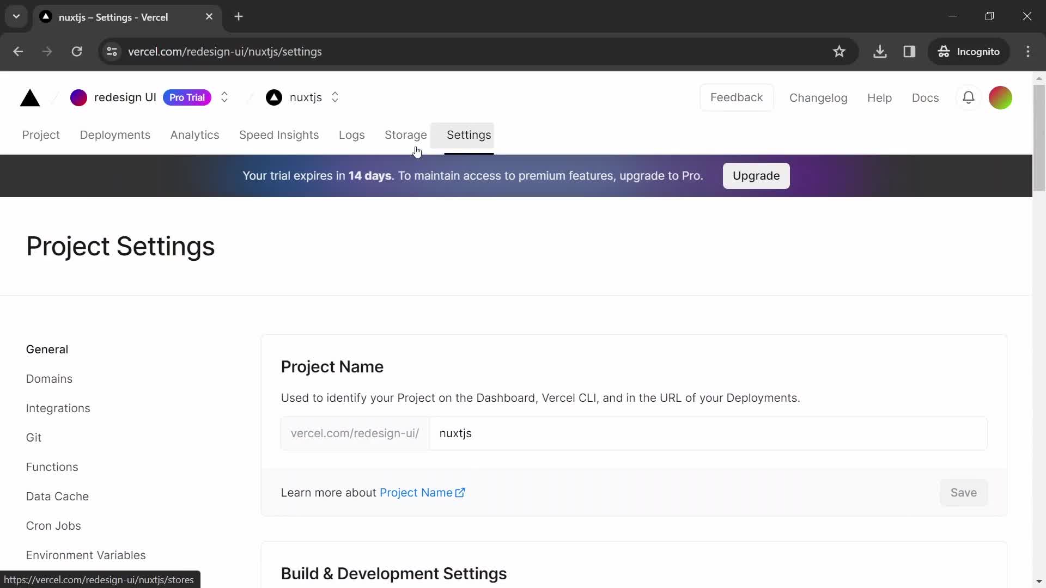The image size is (1046, 588).
Task: Select General in settings sidebar
Action: 47,350
